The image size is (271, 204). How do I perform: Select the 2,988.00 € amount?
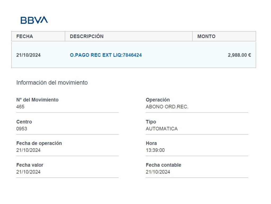[x=239, y=55]
